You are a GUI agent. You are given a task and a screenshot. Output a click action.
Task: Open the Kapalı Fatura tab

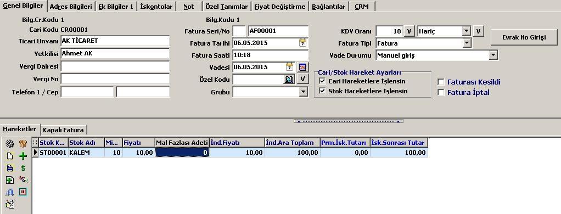pyautogui.click(x=64, y=130)
